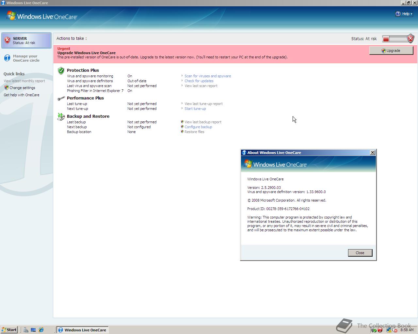Click the Help question mark icon
This screenshot has width=418, height=334.
398,14
